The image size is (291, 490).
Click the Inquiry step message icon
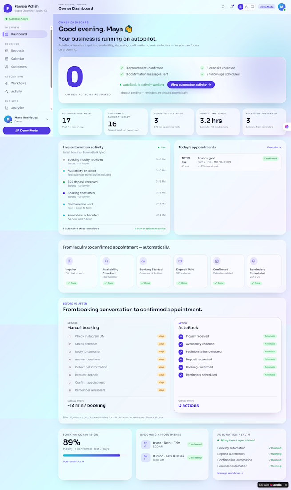[x=69, y=261]
